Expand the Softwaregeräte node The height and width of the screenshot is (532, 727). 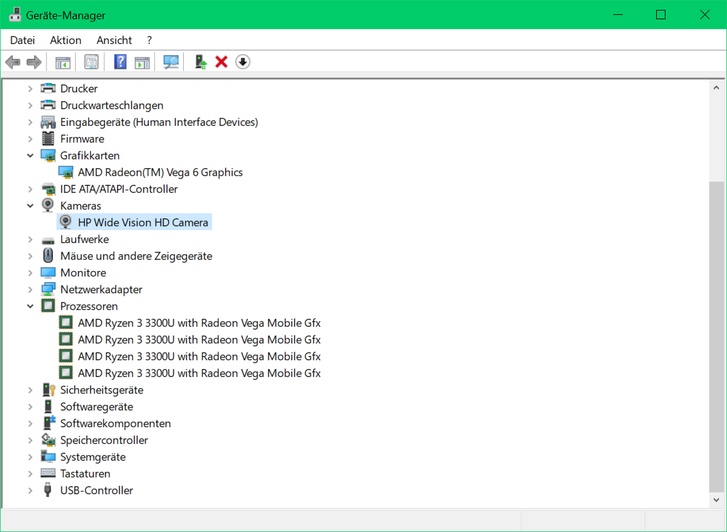coord(30,407)
